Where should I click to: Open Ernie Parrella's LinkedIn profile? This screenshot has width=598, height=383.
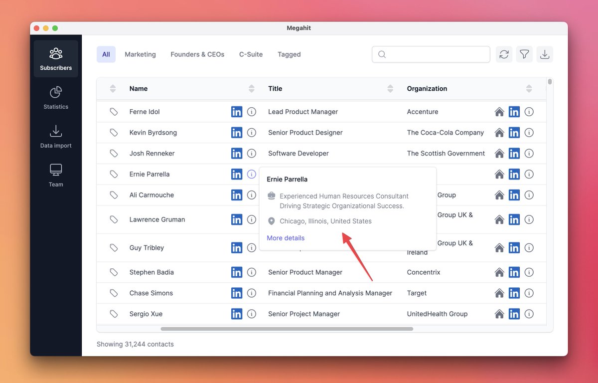(237, 174)
